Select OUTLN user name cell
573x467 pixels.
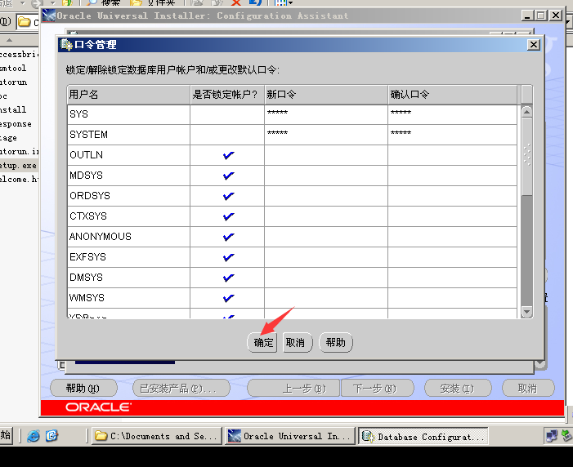pos(128,155)
